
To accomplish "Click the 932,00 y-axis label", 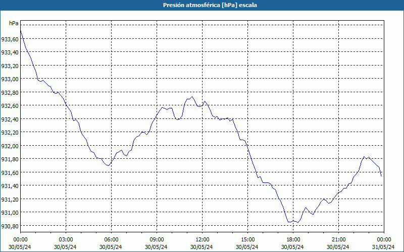I will click(x=10, y=146).
